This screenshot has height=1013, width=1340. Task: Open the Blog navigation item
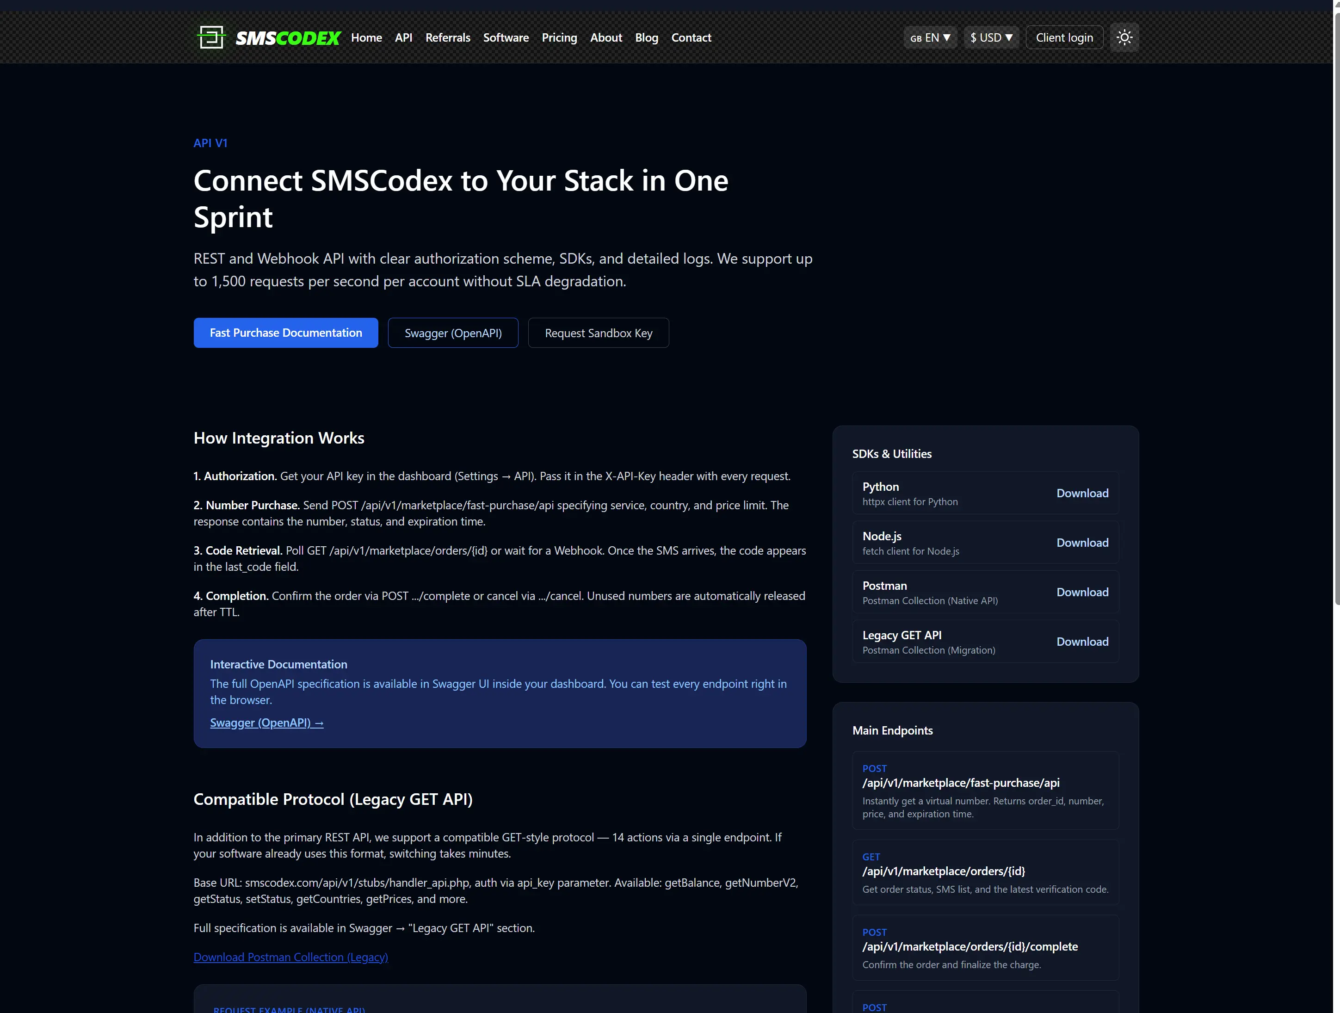[x=646, y=37]
